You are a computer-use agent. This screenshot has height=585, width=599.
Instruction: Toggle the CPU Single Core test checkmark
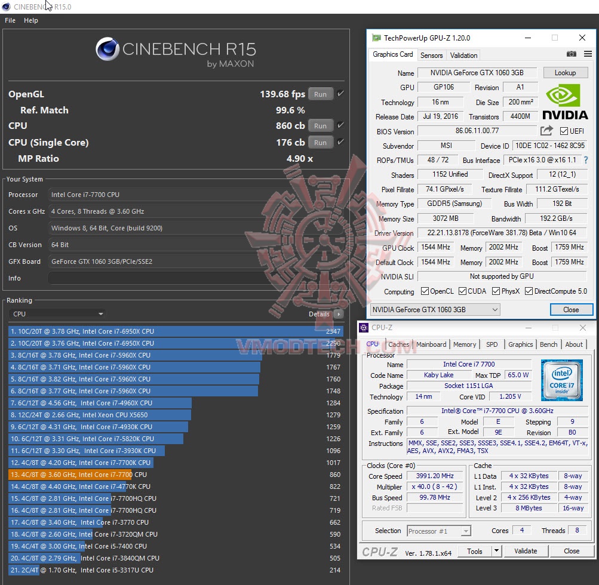point(340,142)
